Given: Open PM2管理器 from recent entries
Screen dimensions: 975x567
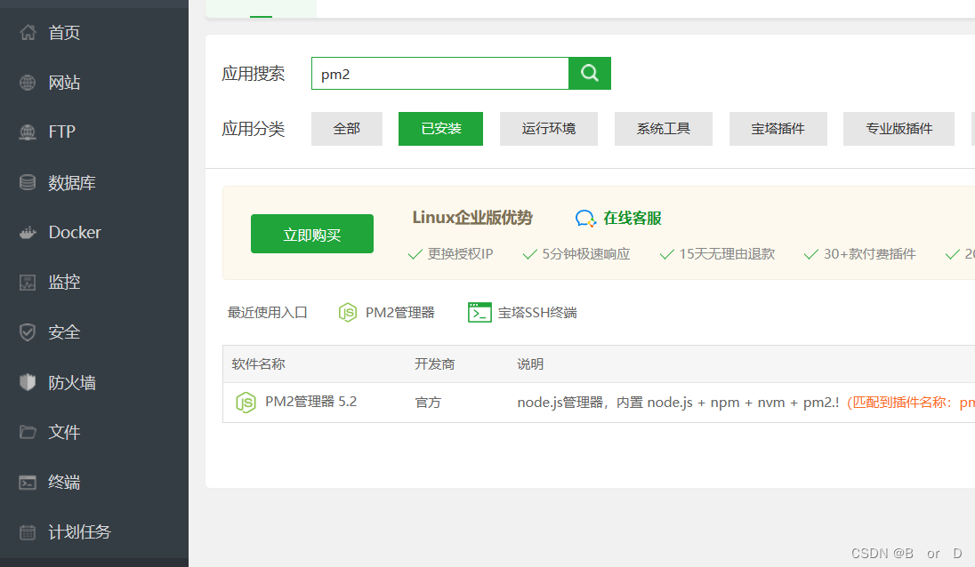Looking at the screenshot, I should coord(399,312).
